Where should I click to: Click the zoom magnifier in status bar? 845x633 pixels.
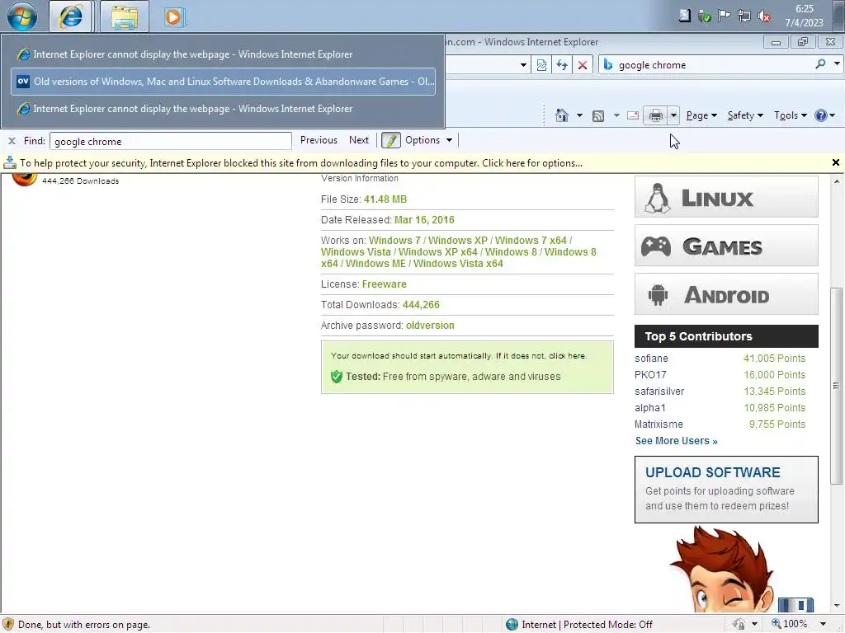776,624
